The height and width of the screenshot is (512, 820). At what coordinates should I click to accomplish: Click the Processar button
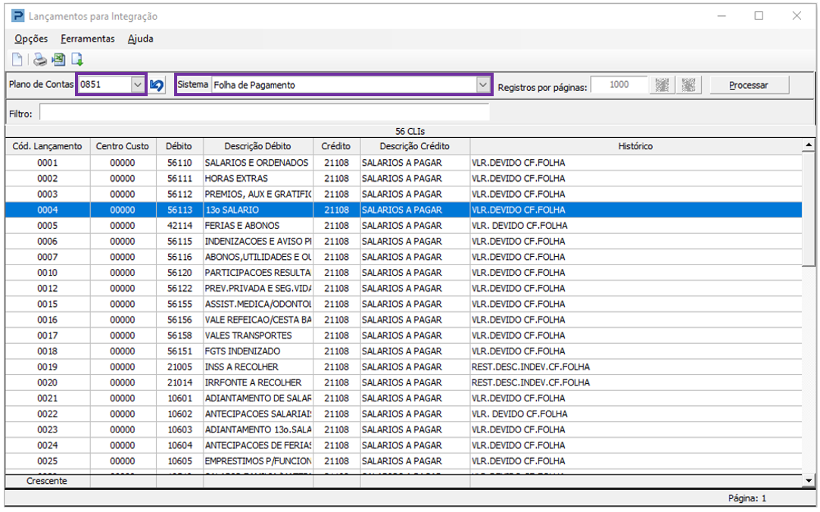pos(749,85)
